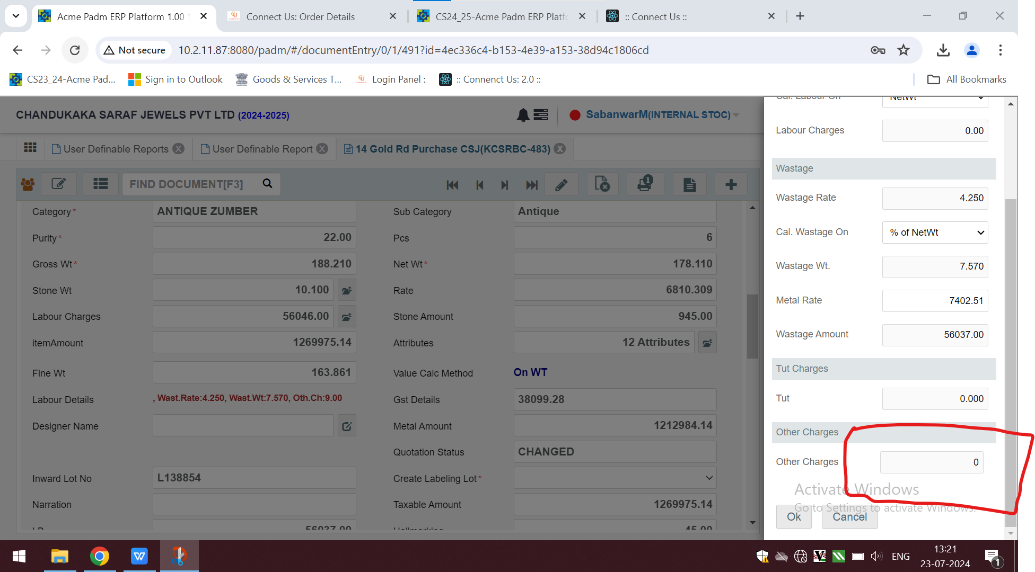
Task: Open Labour Charges details folder icon
Action: (347, 317)
